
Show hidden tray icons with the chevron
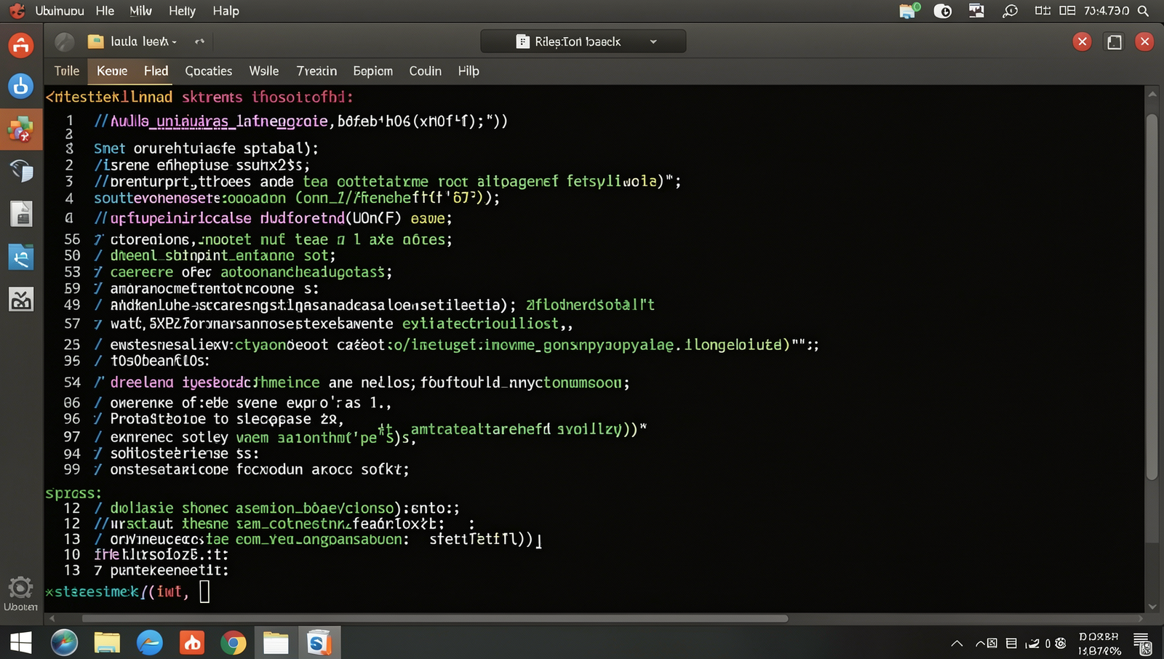point(957,643)
